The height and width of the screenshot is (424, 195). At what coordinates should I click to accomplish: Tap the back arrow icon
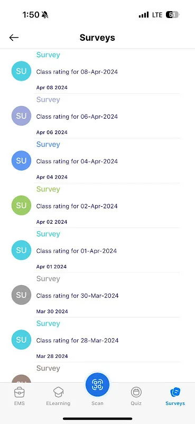(x=14, y=38)
